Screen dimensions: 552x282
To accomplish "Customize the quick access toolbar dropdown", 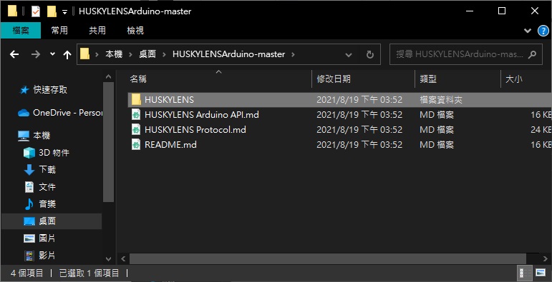I will pos(64,12).
